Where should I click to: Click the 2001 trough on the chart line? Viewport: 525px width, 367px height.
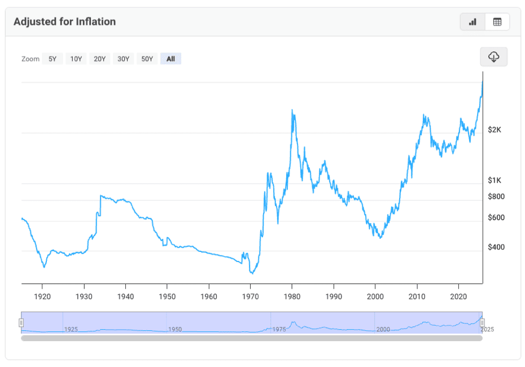click(380, 238)
